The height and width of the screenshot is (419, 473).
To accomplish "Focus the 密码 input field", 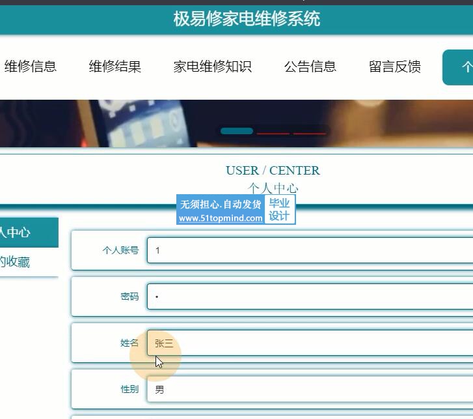I will pos(310,296).
